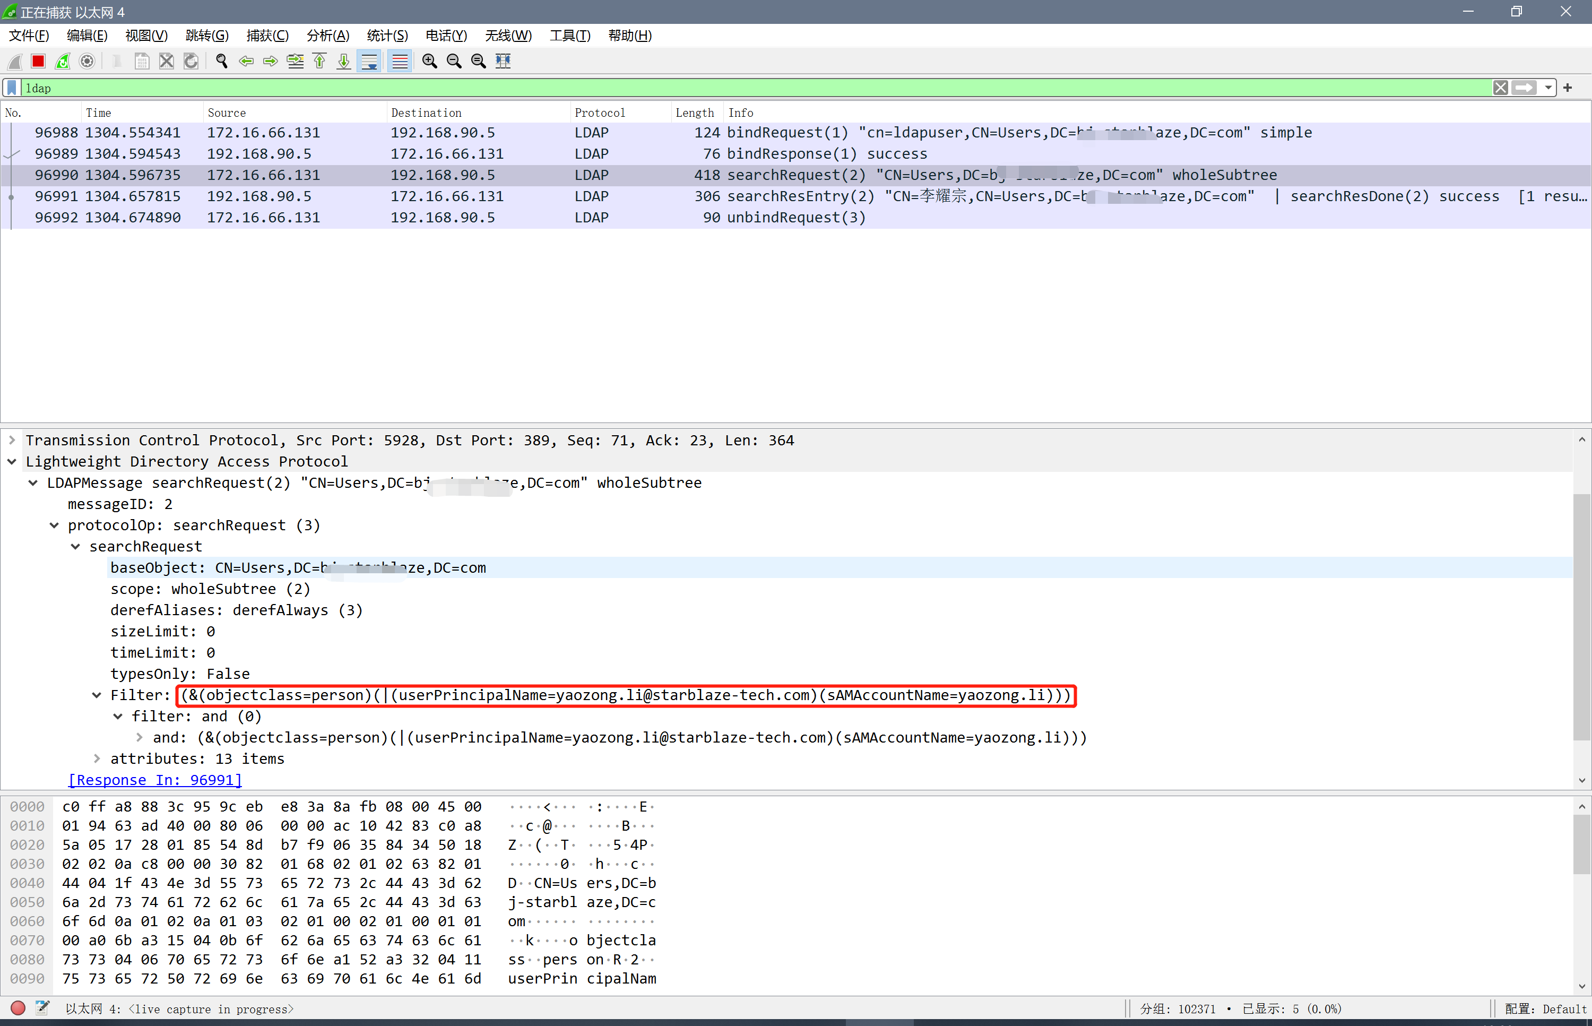Toggle auto-scroll during live capture
The width and height of the screenshot is (1592, 1026).
click(x=369, y=61)
